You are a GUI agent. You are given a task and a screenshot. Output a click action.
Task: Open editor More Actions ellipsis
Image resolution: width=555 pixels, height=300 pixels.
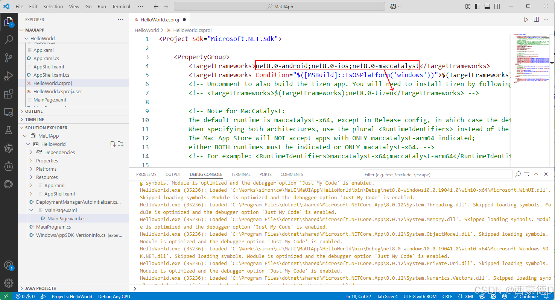coord(546,20)
